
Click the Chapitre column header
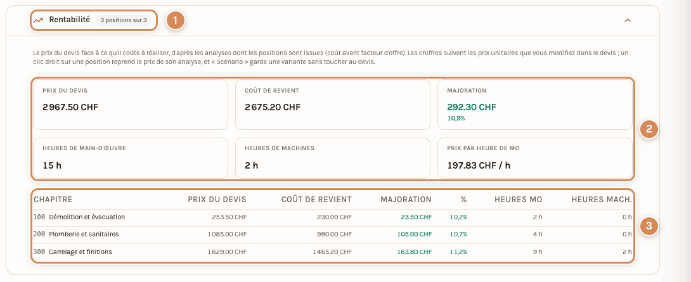pyautogui.click(x=53, y=199)
